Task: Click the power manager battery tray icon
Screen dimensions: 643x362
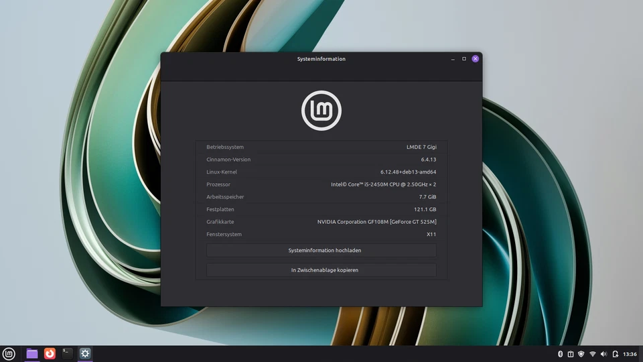Action: [x=615, y=354]
